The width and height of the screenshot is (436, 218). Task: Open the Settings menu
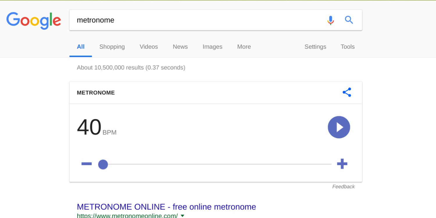pyautogui.click(x=315, y=47)
